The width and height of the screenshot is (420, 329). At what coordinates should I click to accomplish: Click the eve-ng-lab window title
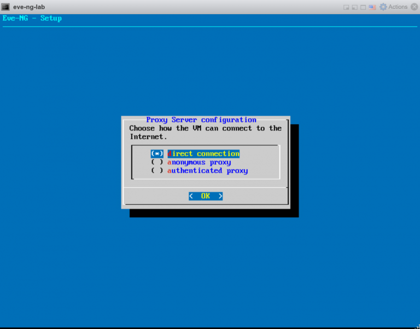tap(29, 7)
